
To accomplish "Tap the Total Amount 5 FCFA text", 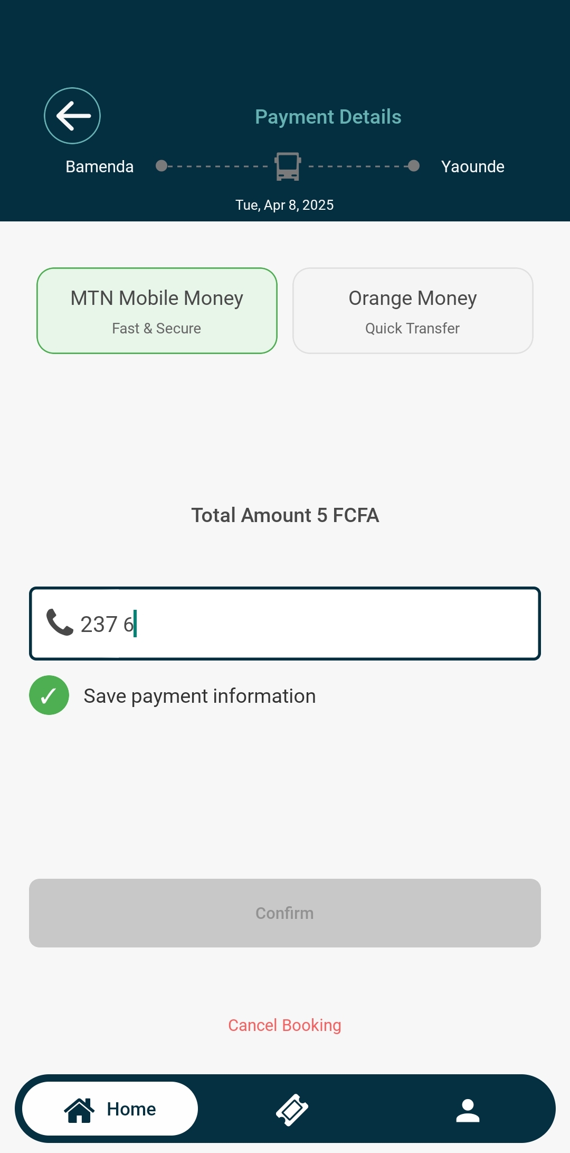I will (x=285, y=515).
